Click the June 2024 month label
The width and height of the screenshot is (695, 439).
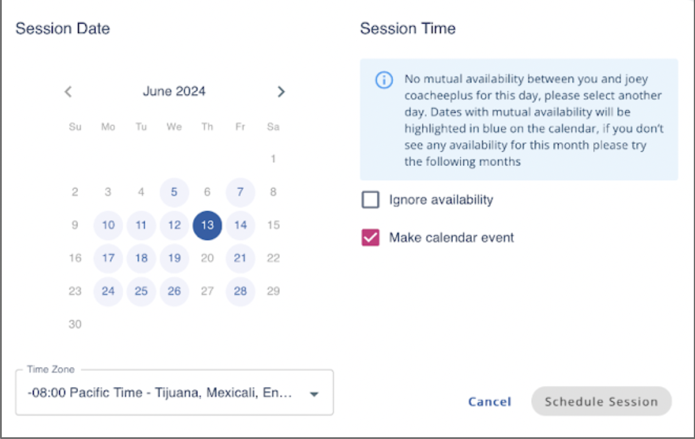tap(174, 91)
